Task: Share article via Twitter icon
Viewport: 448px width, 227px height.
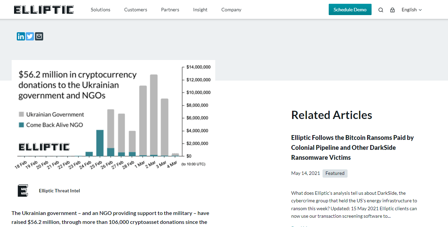Action: click(x=30, y=36)
